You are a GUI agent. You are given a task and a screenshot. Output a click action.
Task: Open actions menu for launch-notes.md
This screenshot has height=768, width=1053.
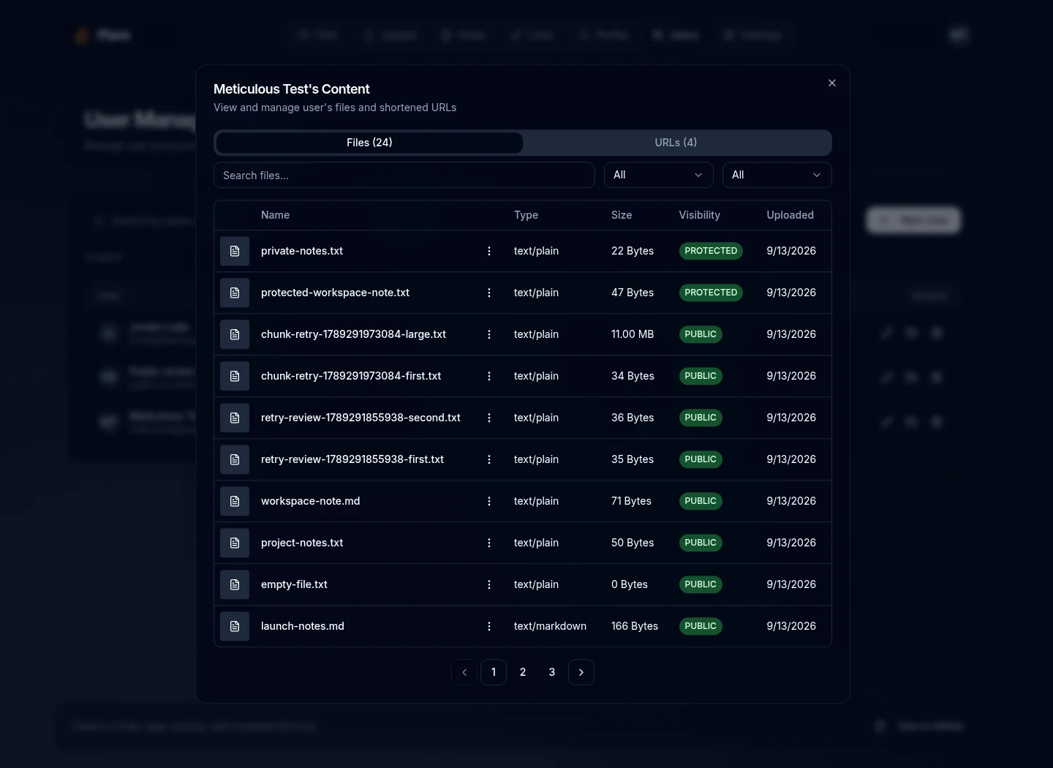[x=489, y=626]
